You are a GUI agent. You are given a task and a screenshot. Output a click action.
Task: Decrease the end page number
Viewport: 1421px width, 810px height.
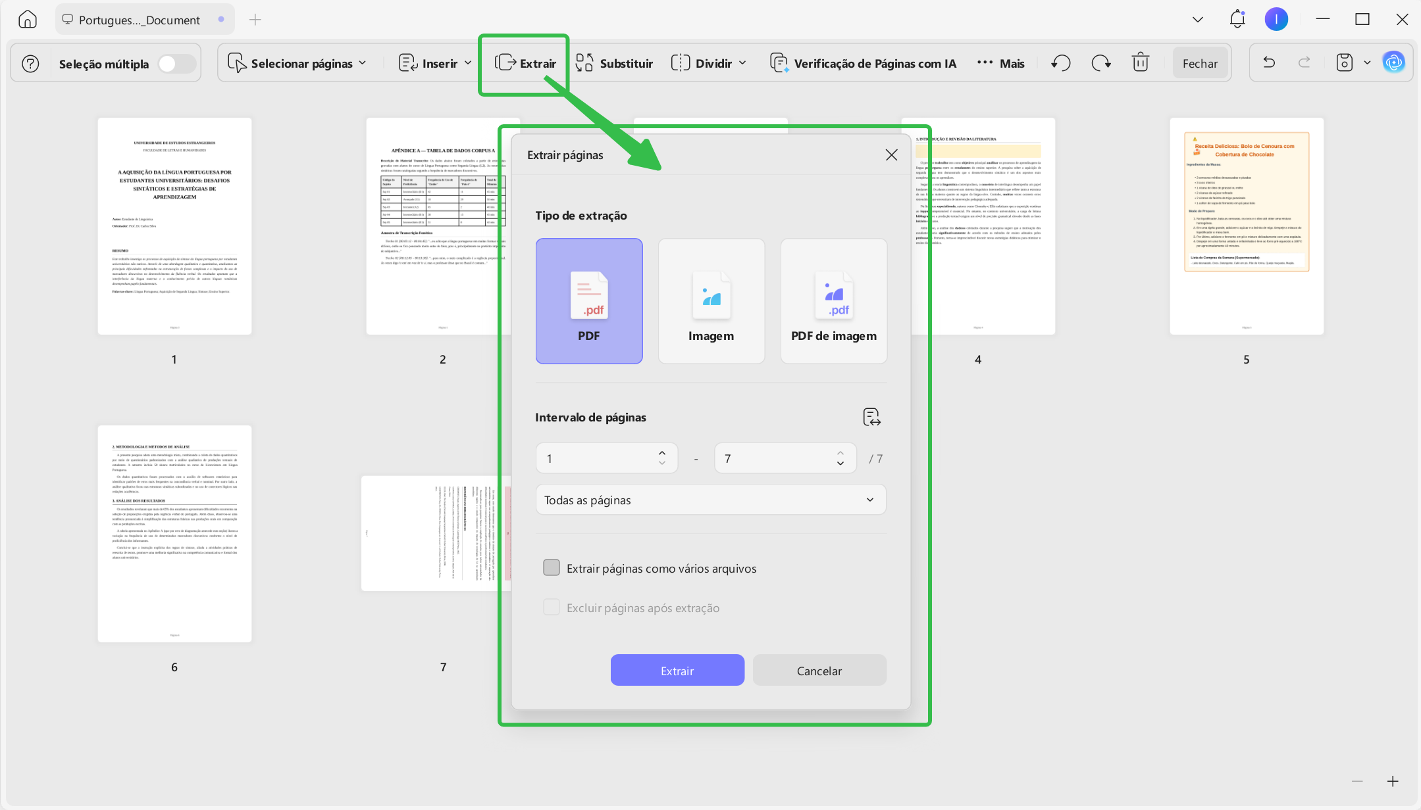[x=840, y=464]
